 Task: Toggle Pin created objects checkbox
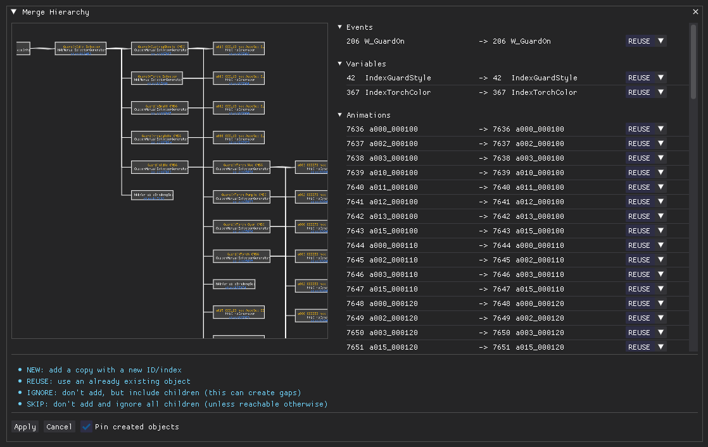(x=87, y=427)
